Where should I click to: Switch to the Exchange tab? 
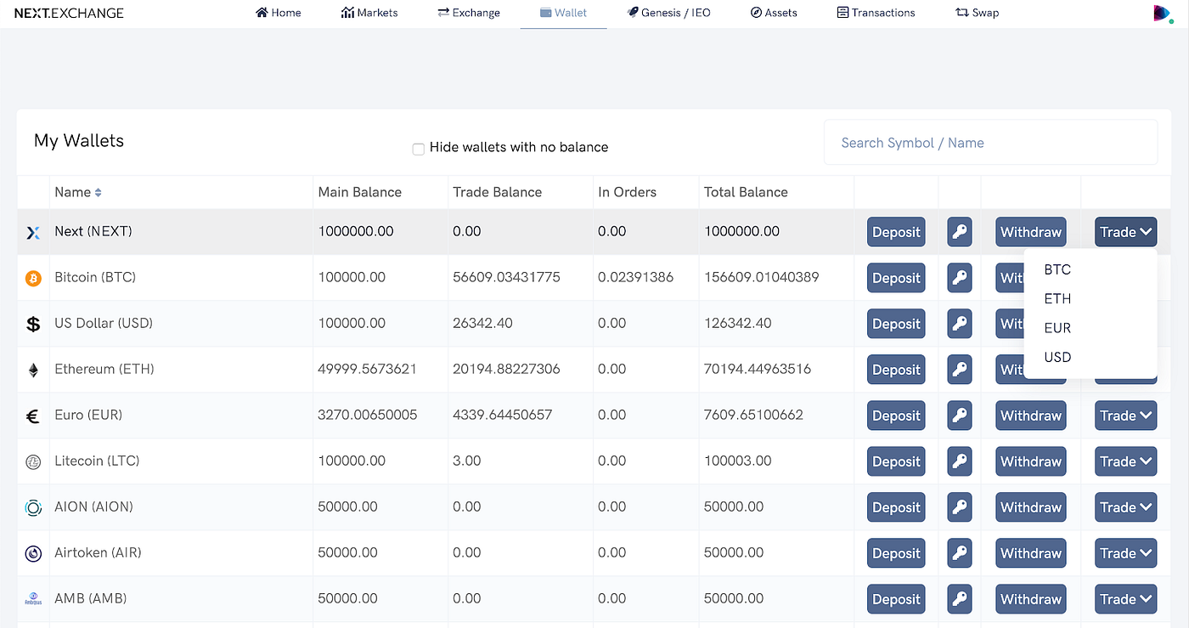pos(469,13)
